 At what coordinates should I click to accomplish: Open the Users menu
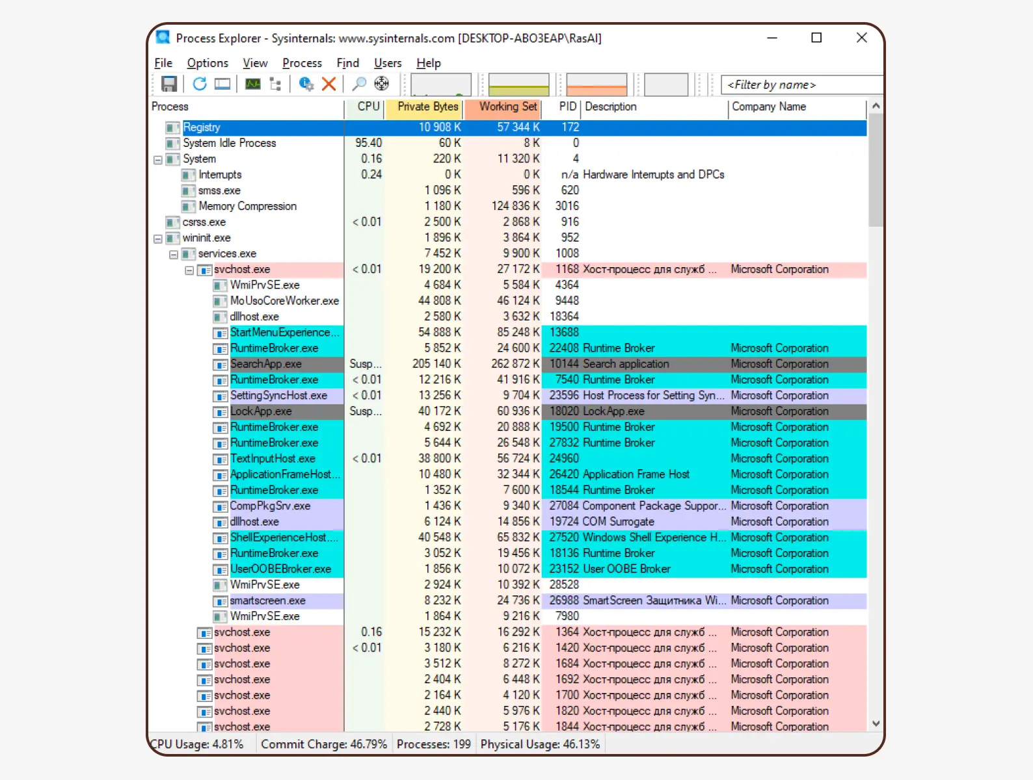pos(388,63)
